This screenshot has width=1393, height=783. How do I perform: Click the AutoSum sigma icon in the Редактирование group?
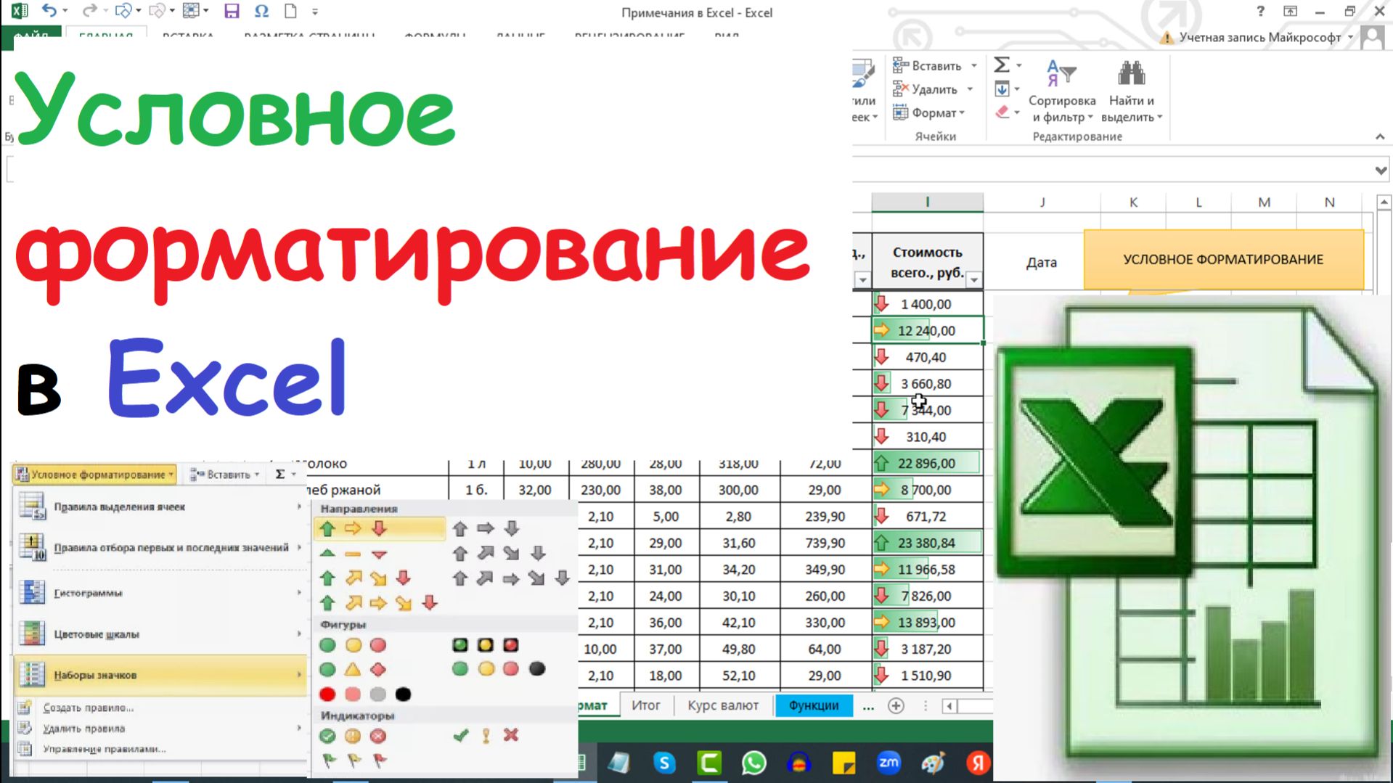pyautogui.click(x=1002, y=65)
